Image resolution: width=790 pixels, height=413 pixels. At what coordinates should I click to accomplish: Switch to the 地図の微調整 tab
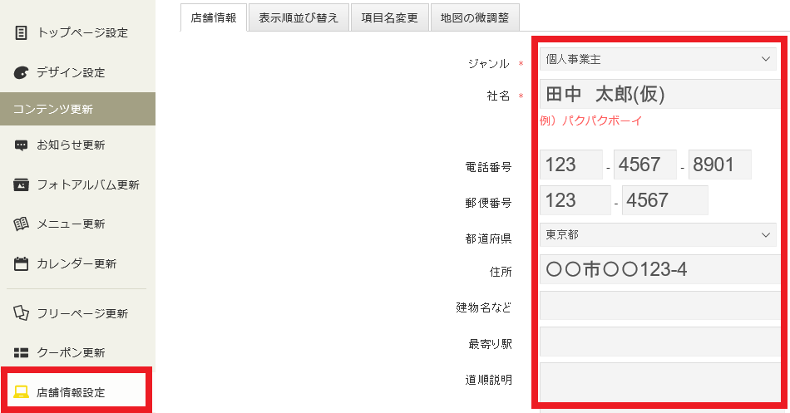(x=475, y=17)
